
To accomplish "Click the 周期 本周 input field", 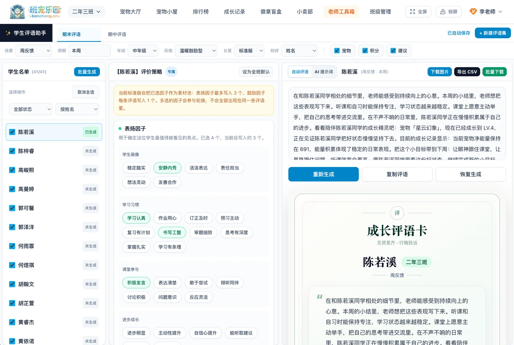I will click(90, 51).
